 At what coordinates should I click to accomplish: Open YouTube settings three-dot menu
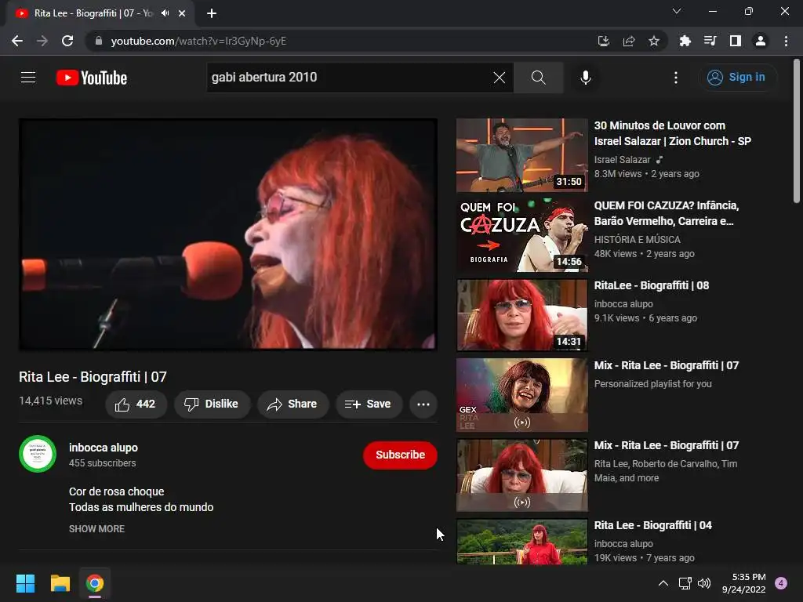point(676,78)
